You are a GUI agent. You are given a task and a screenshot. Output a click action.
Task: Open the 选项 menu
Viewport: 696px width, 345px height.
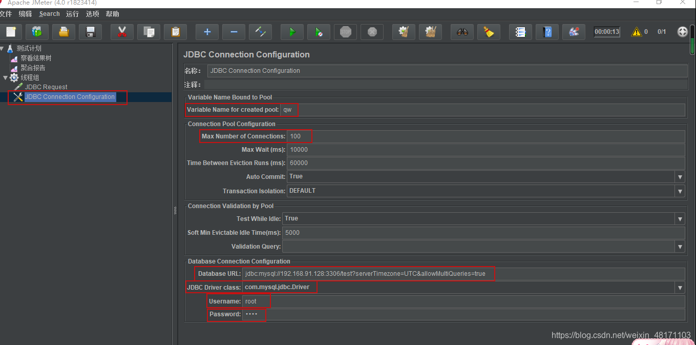tap(92, 14)
